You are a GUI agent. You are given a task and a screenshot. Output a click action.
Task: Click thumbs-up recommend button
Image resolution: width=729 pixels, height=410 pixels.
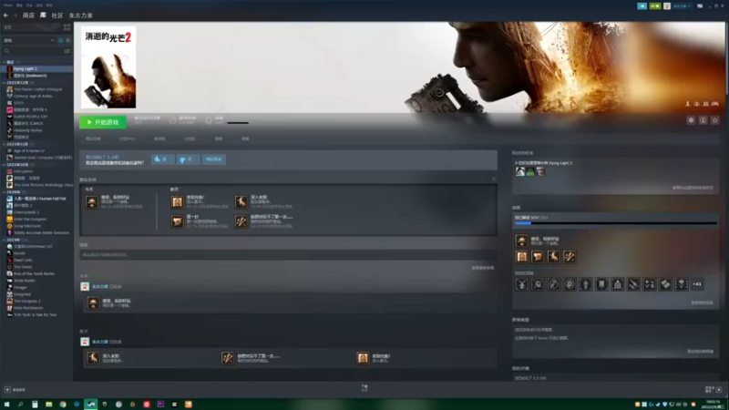pos(162,159)
